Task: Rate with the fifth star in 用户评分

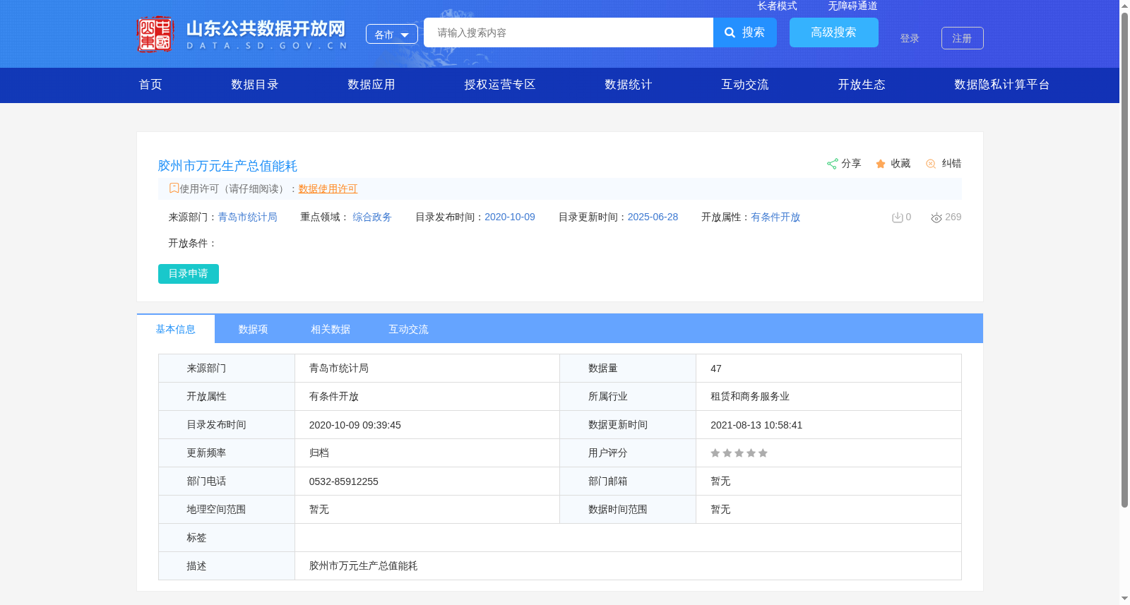Action: point(763,453)
